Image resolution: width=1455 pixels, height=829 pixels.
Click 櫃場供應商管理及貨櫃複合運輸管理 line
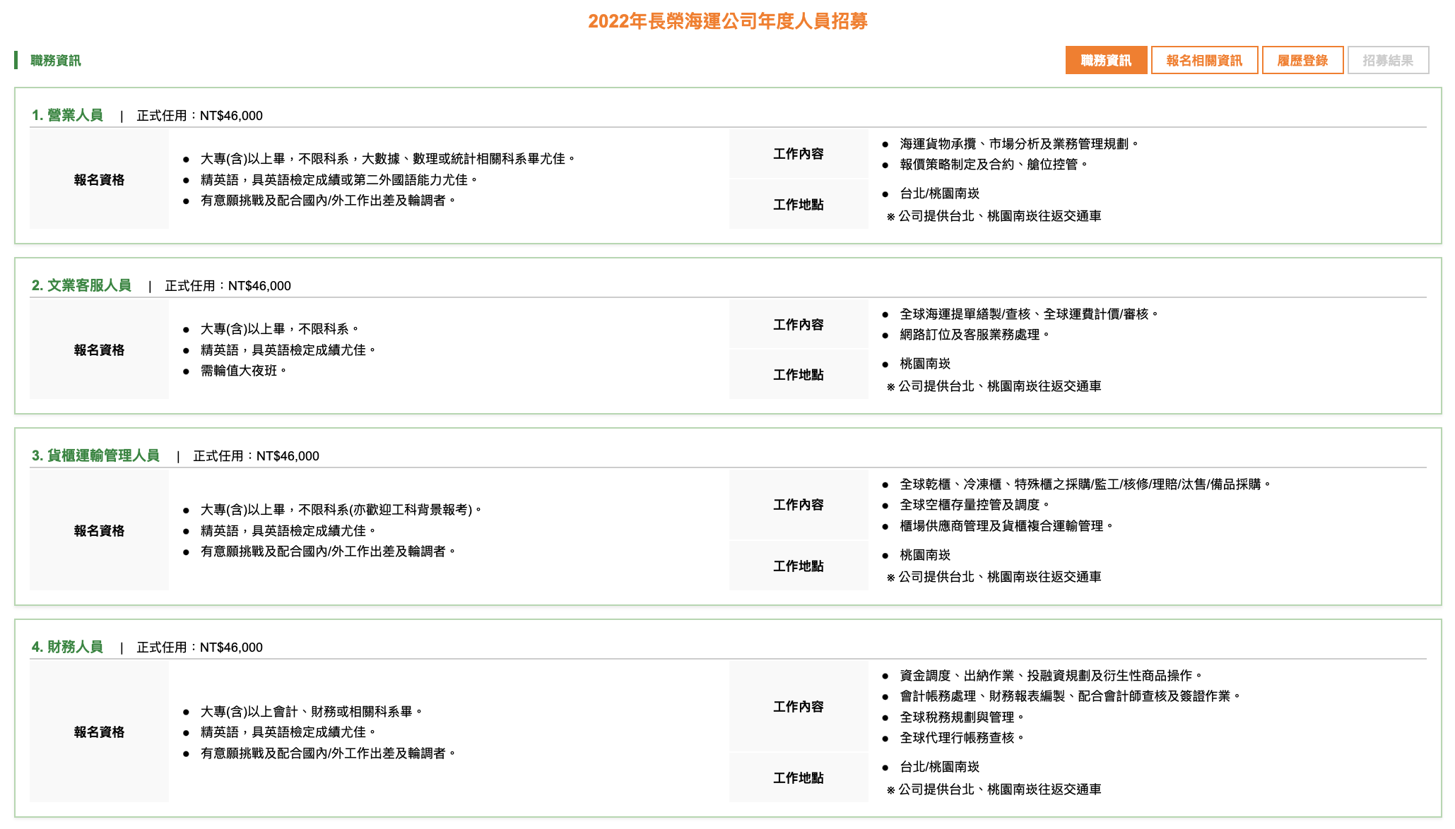coord(1006,526)
